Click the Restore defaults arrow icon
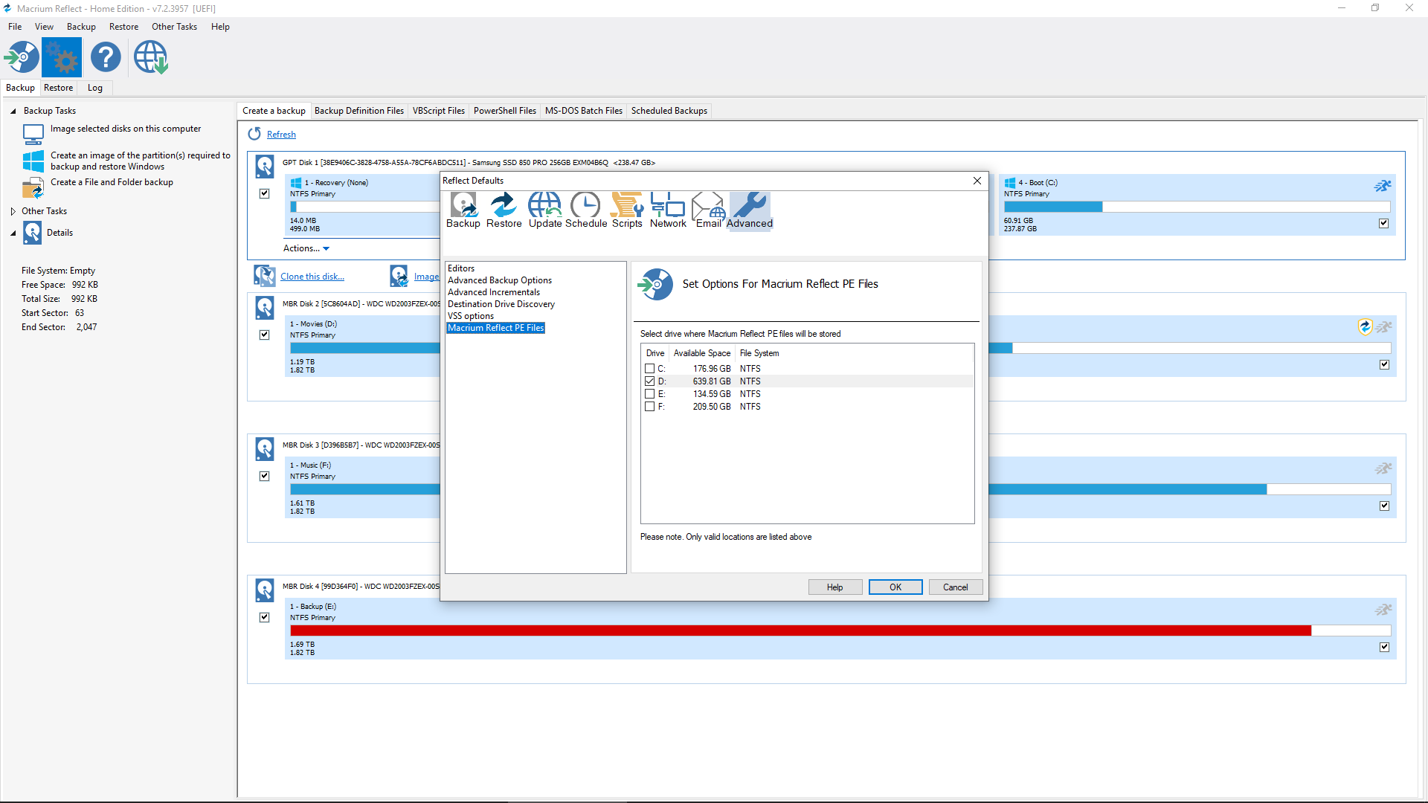The image size is (1428, 803). click(x=504, y=210)
